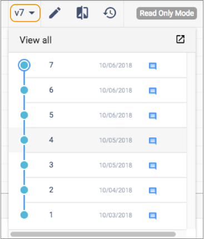Click the View all link

click(x=36, y=40)
